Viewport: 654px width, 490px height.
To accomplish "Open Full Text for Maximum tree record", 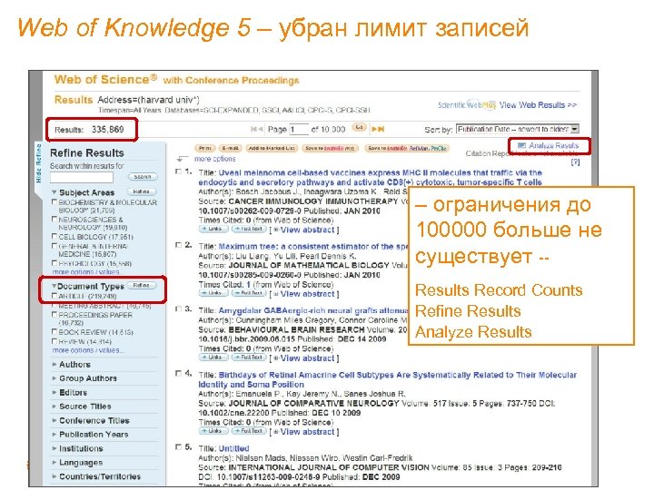I will tap(249, 293).
